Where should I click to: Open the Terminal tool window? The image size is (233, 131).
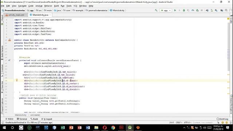pyautogui.click(x=22, y=119)
